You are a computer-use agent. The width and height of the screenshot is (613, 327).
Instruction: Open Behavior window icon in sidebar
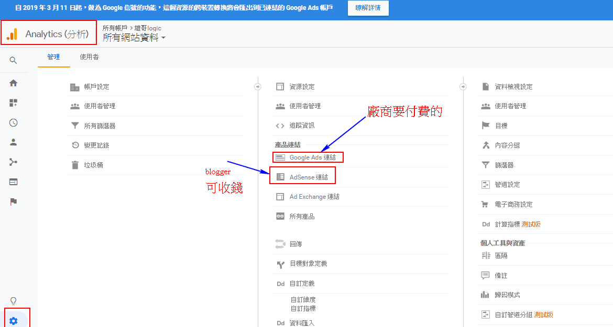(x=13, y=182)
